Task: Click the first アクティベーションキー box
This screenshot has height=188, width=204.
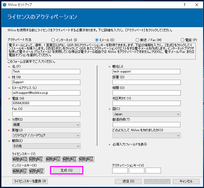Action: (120, 171)
